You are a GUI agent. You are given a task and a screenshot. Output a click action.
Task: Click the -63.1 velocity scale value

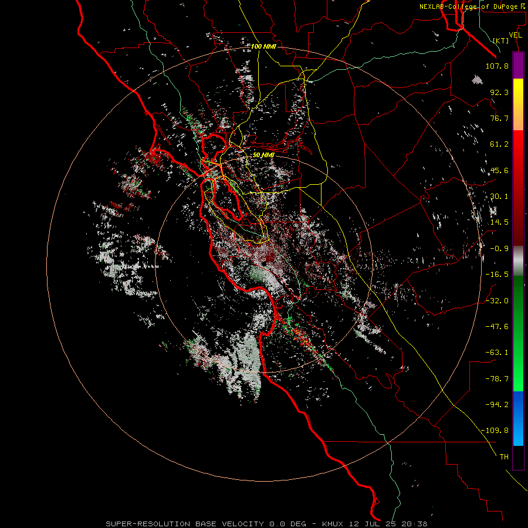click(497, 353)
